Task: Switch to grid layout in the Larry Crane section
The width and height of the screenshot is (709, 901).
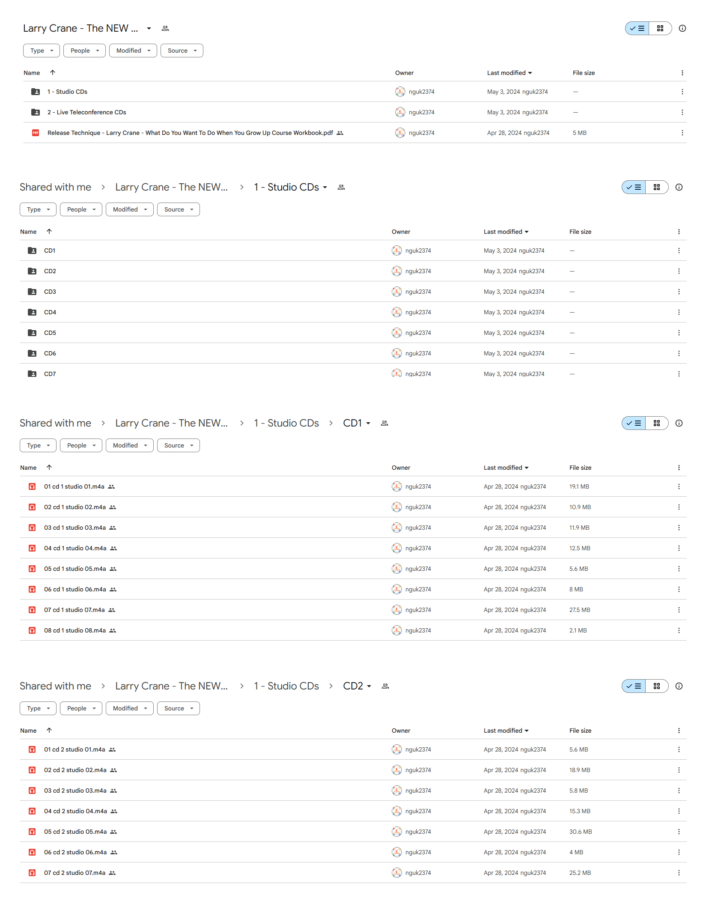Action: [660, 28]
